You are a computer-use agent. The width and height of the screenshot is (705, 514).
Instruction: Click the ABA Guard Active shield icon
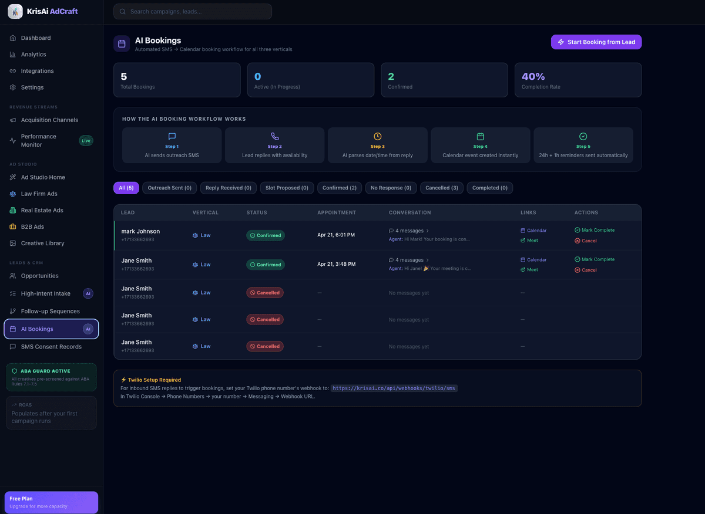pyautogui.click(x=15, y=371)
